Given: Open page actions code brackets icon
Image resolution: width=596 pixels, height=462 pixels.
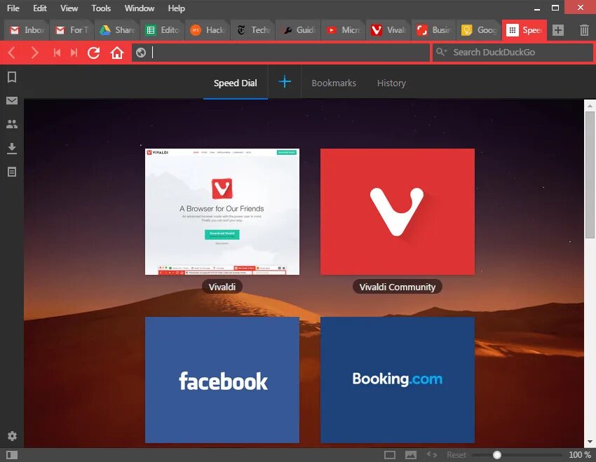Looking at the screenshot, I should pyautogui.click(x=432, y=454).
